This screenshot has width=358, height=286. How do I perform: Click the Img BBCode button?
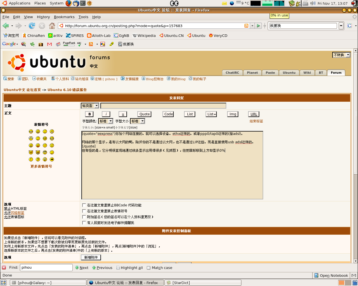click(x=233, y=114)
